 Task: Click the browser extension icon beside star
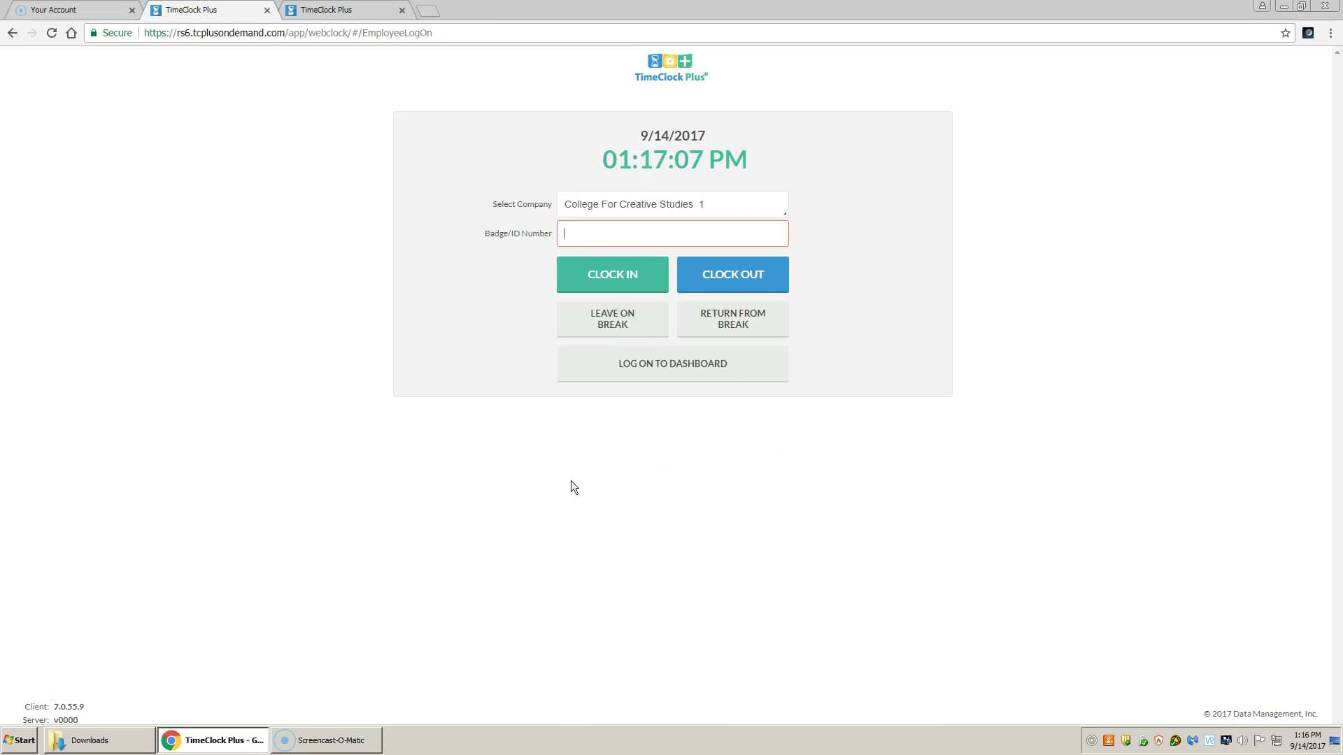1308,33
